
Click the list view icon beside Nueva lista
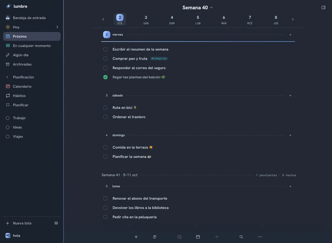[x=56, y=223]
